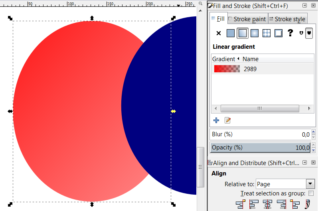Click gradient list scroll left arrow

coord(215,108)
